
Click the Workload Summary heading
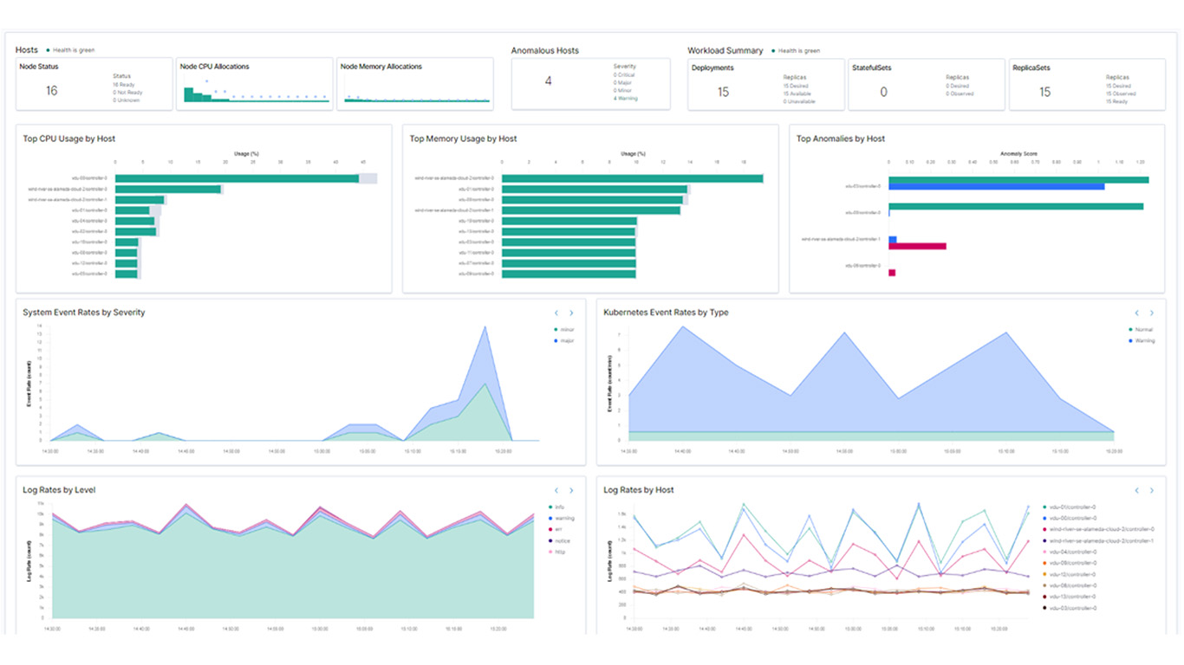tap(725, 51)
